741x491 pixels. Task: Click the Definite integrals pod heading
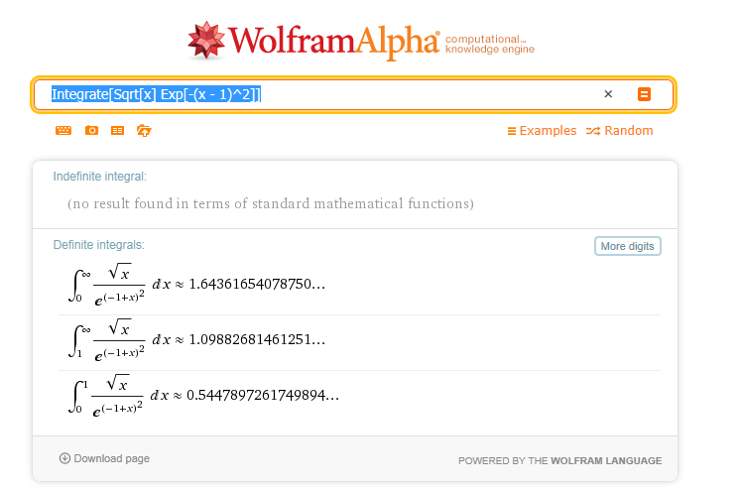coord(98,244)
